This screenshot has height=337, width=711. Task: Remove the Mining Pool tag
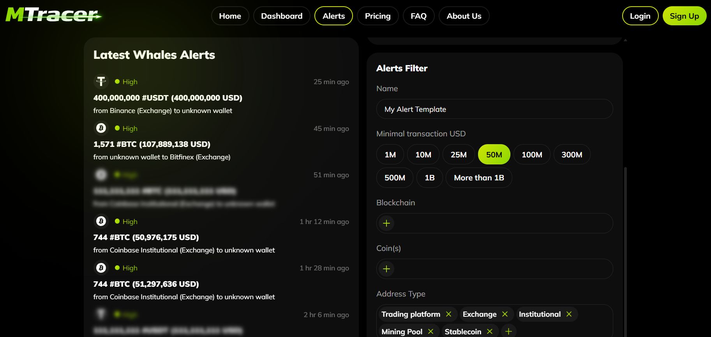coord(430,332)
